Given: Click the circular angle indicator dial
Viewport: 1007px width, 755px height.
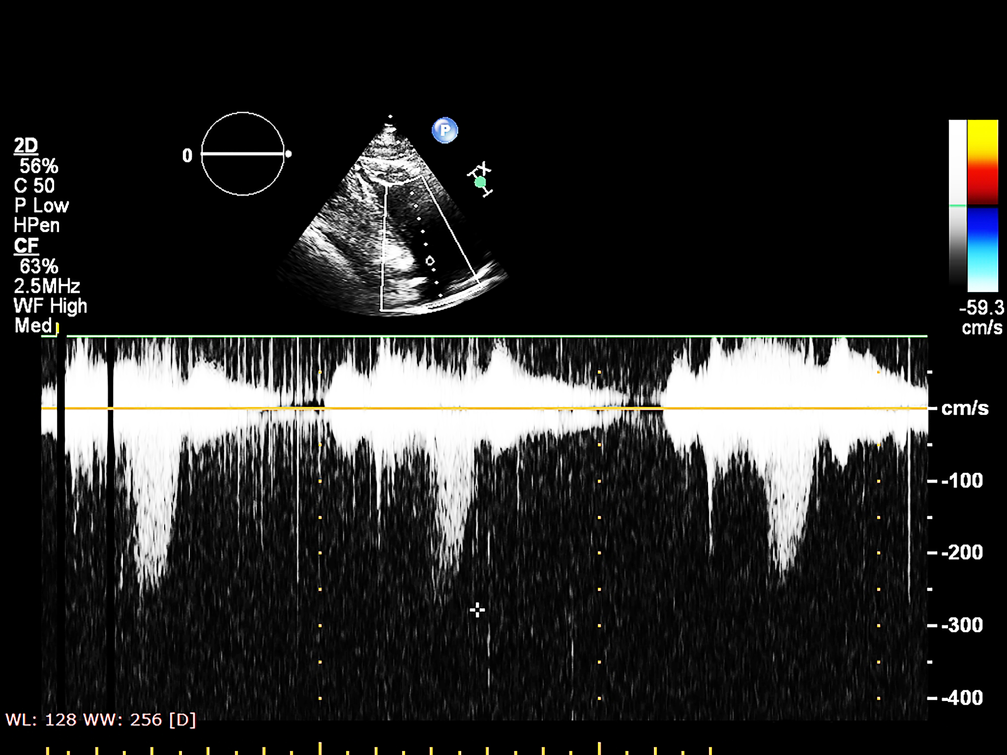Looking at the screenshot, I should point(243,154).
